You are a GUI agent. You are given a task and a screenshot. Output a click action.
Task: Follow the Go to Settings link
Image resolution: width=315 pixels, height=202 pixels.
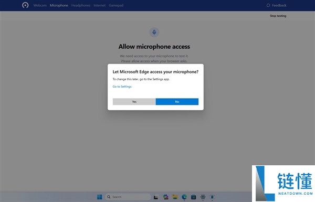(x=122, y=87)
